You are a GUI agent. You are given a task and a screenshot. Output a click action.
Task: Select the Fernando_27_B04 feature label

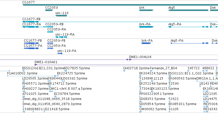(x=163, y=68)
